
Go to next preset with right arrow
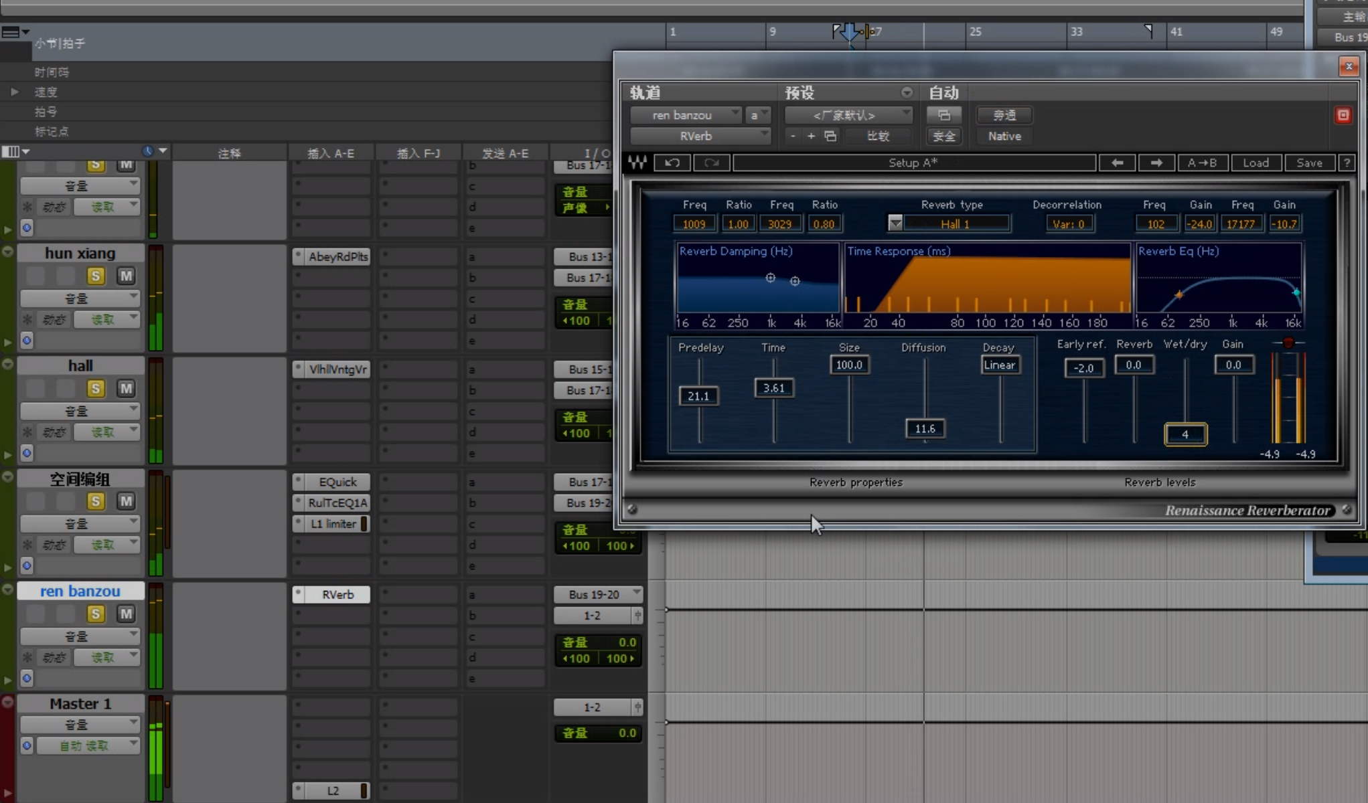pos(1156,163)
